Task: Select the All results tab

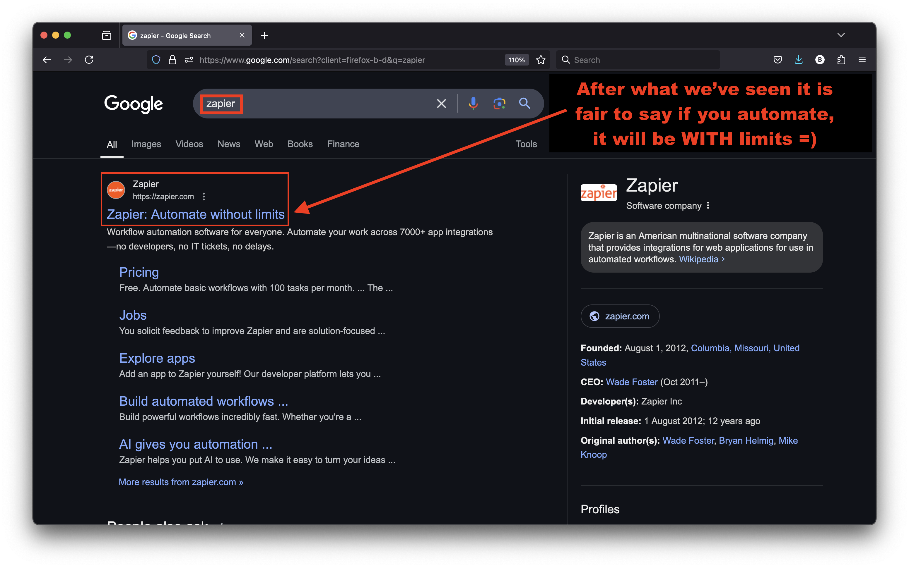Action: coord(112,144)
